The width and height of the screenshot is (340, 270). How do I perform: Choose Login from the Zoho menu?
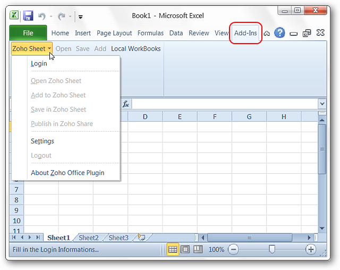(x=73, y=64)
